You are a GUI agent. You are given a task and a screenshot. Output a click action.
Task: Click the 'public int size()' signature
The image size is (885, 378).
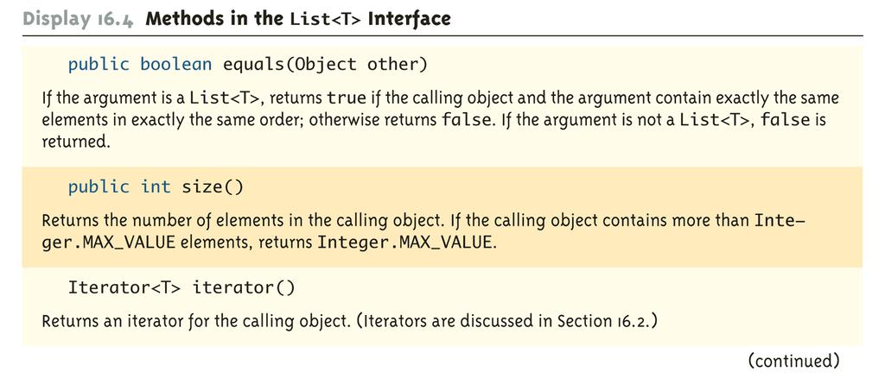click(156, 186)
